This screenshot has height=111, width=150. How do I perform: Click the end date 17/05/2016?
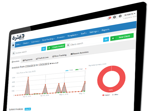44,64
